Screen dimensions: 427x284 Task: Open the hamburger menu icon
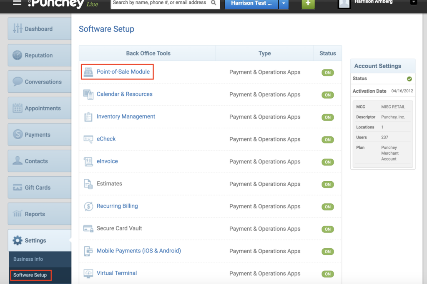(x=17, y=3)
